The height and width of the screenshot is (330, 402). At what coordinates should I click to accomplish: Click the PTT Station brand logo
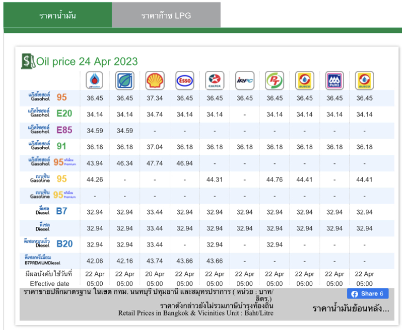point(94,80)
